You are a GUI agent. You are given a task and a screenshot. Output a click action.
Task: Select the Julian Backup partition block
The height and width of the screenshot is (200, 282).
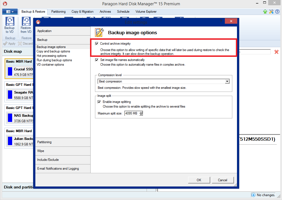click(10, 141)
